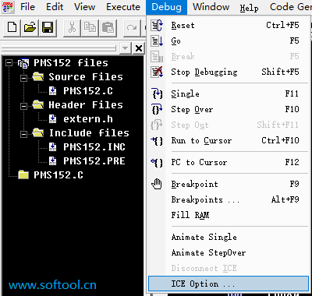Click the Breakpoint hand icon
This screenshot has width=312, height=296.
(x=157, y=184)
